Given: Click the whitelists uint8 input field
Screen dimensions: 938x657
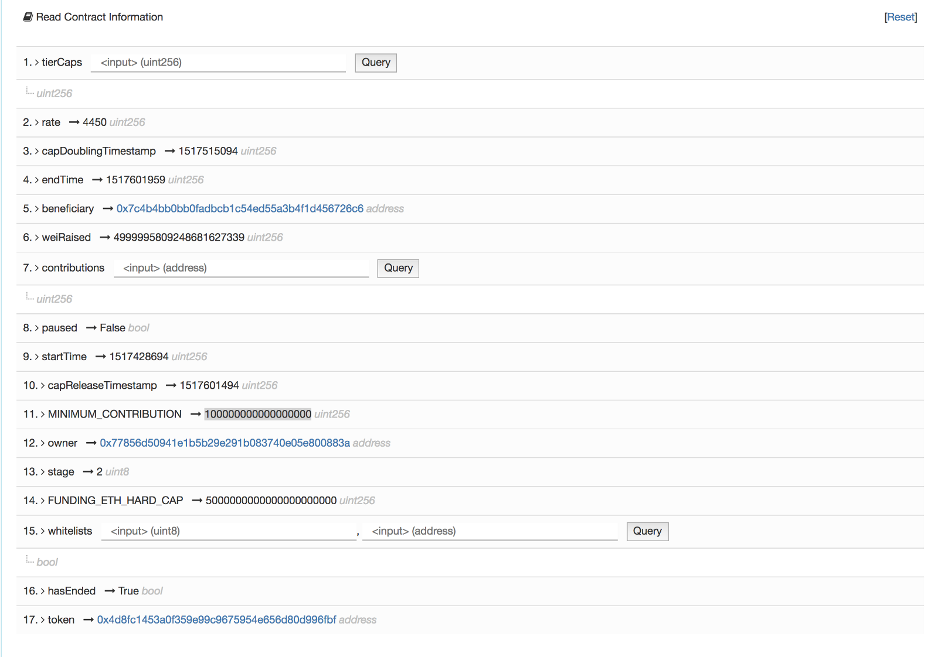Looking at the screenshot, I should click(x=229, y=532).
